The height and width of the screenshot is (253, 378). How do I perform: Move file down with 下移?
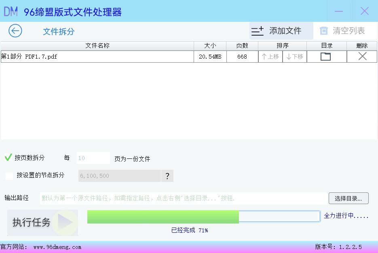(x=295, y=57)
